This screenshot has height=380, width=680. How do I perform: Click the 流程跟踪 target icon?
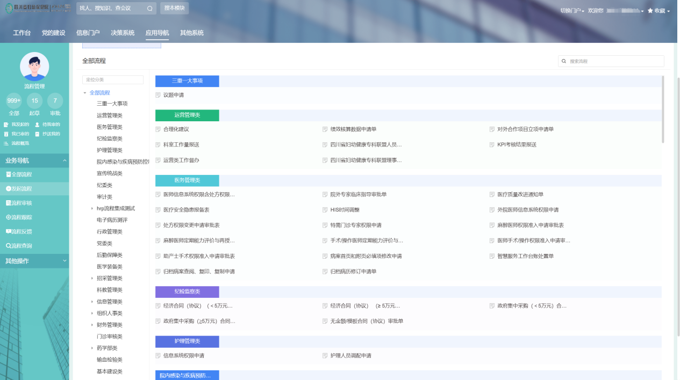[x=8, y=217]
